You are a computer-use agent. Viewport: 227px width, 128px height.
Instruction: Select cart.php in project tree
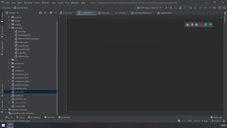tap(22, 32)
